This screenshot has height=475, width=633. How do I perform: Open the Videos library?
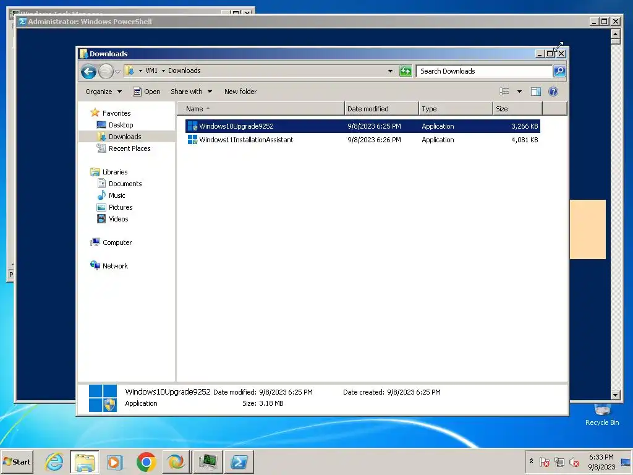point(113,219)
